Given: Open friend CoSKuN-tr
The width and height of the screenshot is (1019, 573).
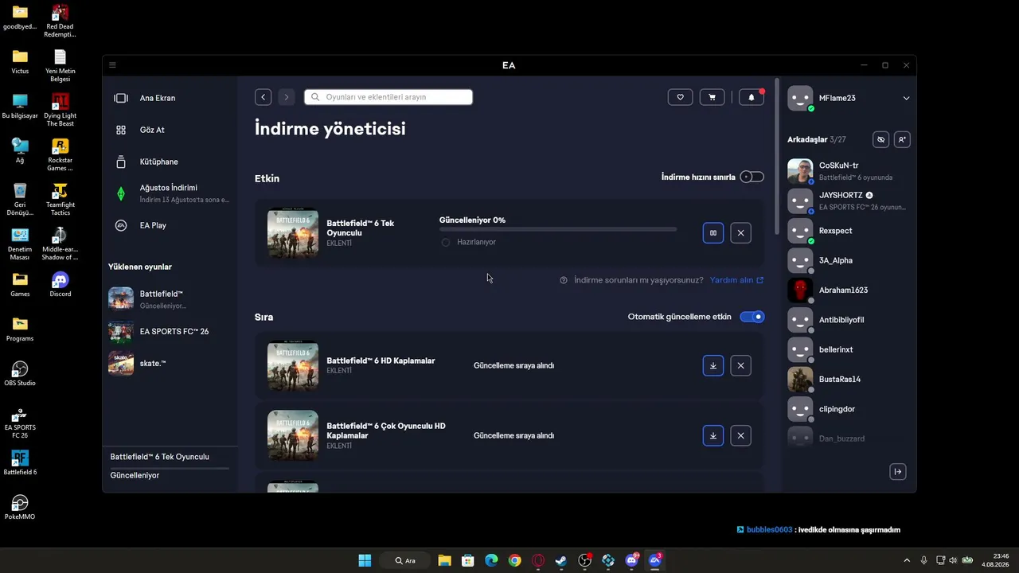Looking at the screenshot, I should [849, 171].
